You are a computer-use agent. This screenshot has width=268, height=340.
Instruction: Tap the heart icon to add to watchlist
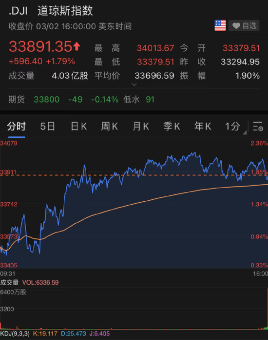click(x=236, y=26)
